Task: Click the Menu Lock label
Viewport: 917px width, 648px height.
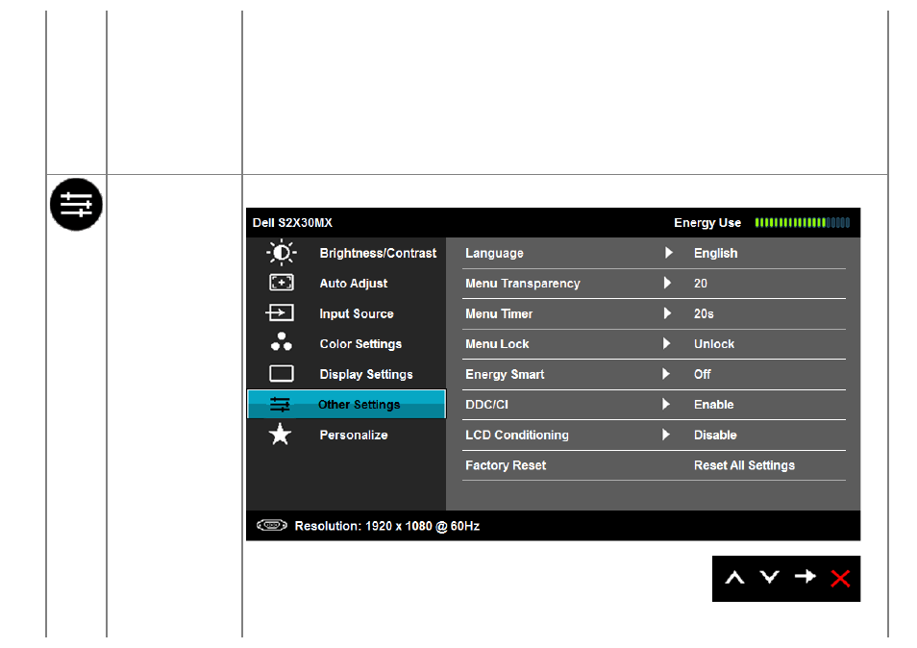Action: (497, 344)
